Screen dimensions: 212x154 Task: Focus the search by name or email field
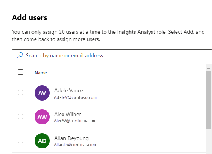[111, 55]
